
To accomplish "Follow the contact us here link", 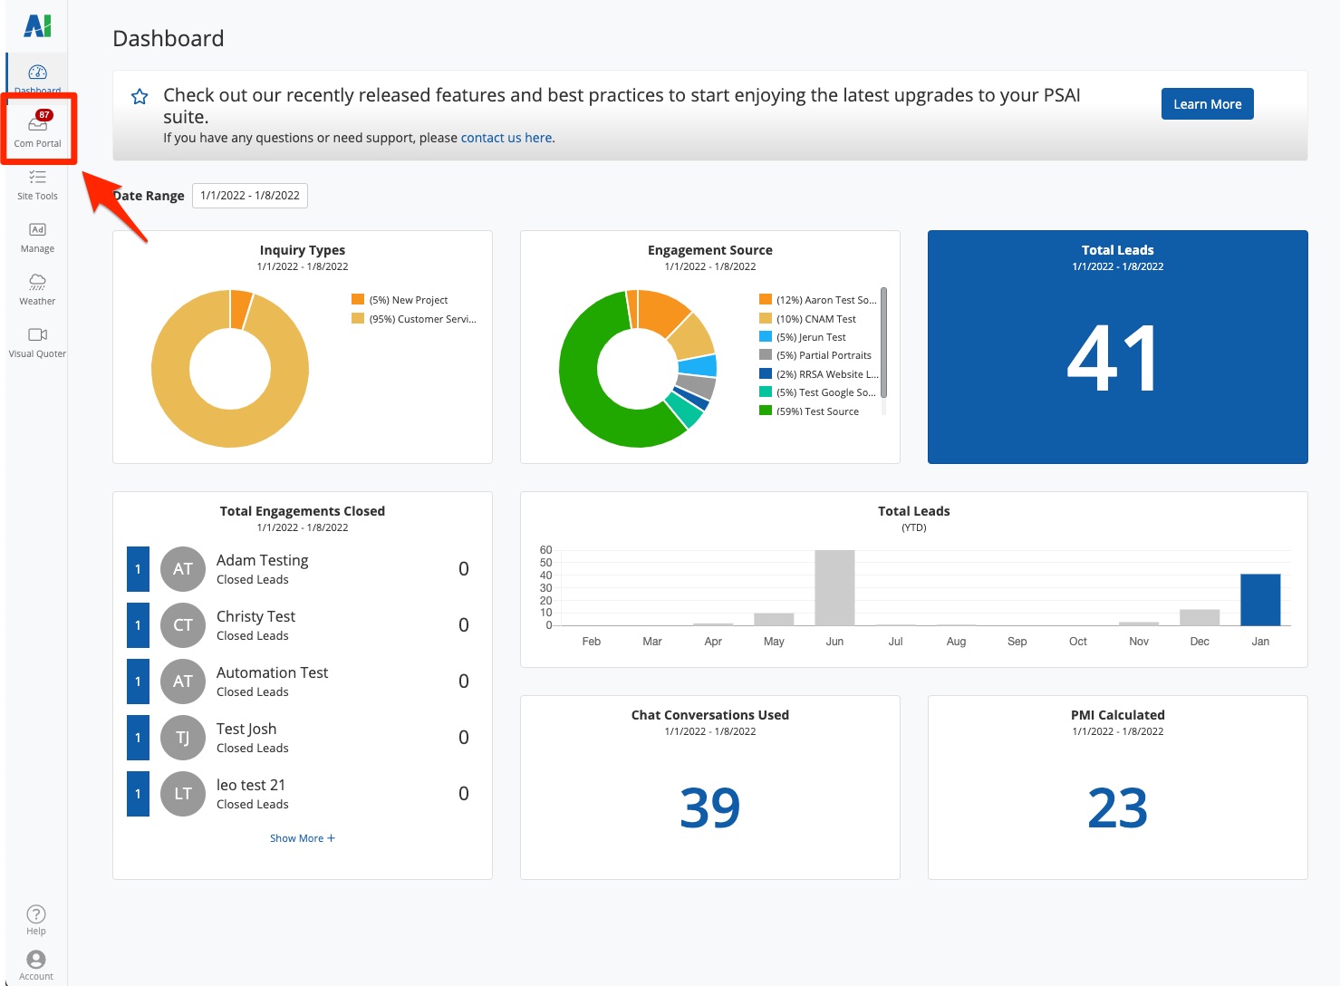I will [506, 138].
